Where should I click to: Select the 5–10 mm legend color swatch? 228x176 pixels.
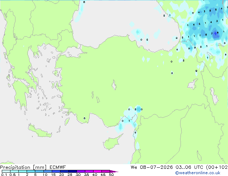pyautogui.click(x=39, y=171)
